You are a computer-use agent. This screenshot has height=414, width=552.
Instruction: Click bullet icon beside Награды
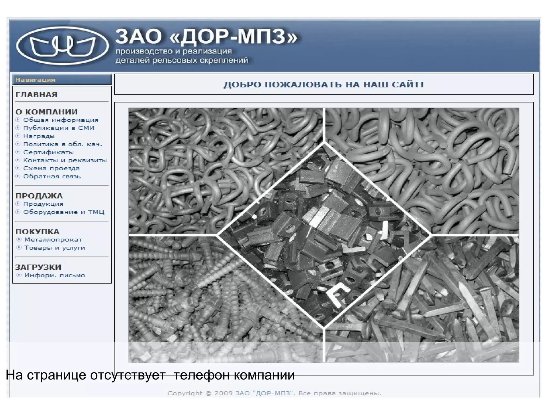[x=18, y=136]
